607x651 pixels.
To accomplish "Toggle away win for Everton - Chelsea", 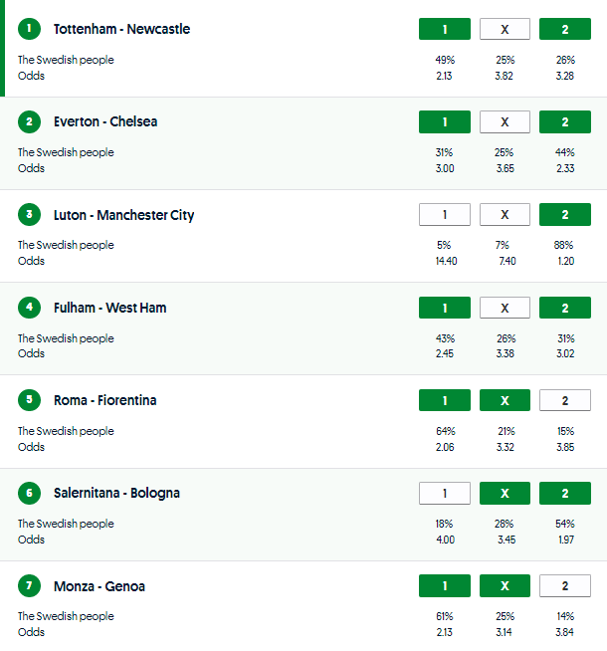I will pyautogui.click(x=564, y=121).
